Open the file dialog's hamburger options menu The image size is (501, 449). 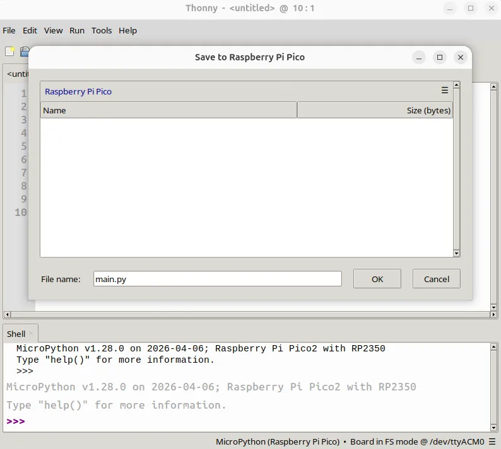pos(444,91)
